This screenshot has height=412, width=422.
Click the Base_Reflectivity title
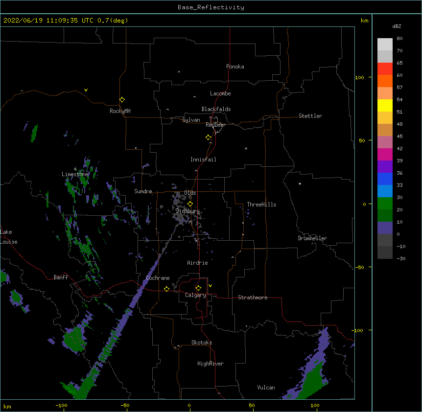tap(211, 7)
